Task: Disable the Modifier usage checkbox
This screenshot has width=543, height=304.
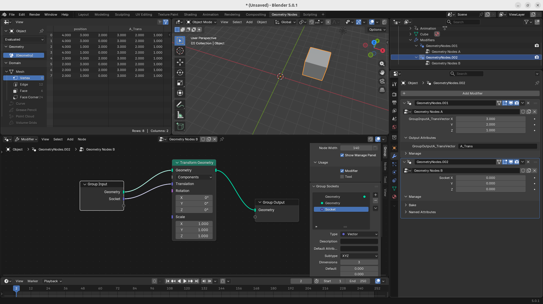Action: point(342,171)
